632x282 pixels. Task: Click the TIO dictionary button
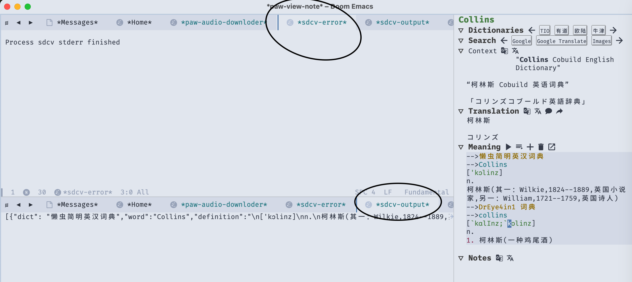click(x=545, y=31)
